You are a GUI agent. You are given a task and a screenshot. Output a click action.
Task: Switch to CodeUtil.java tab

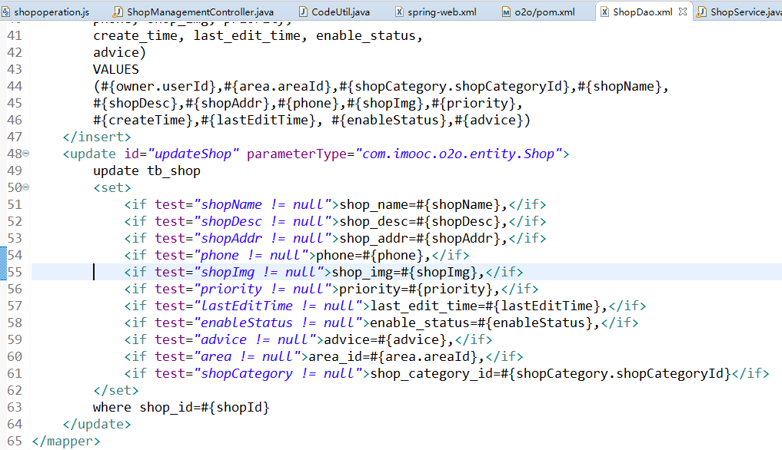[334, 12]
